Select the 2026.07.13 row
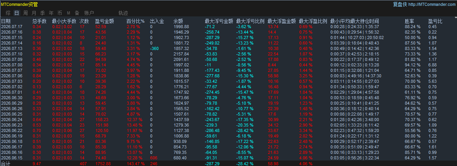Screen dimensions: 457x166 228,48
